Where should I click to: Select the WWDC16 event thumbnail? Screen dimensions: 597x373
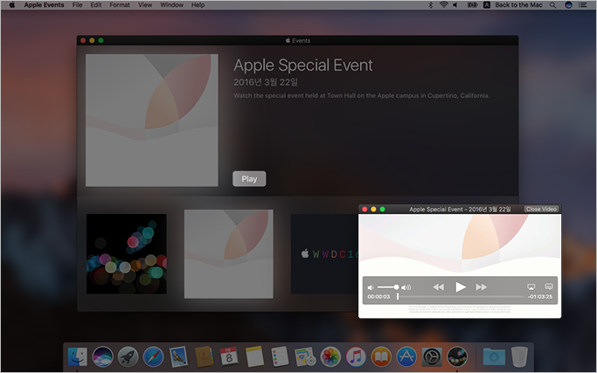tap(324, 254)
